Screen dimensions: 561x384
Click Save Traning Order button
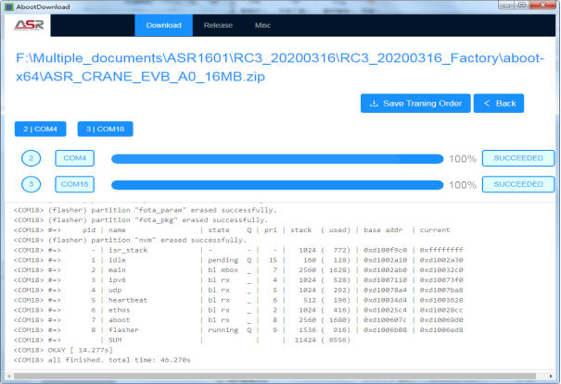pyautogui.click(x=414, y=103)
